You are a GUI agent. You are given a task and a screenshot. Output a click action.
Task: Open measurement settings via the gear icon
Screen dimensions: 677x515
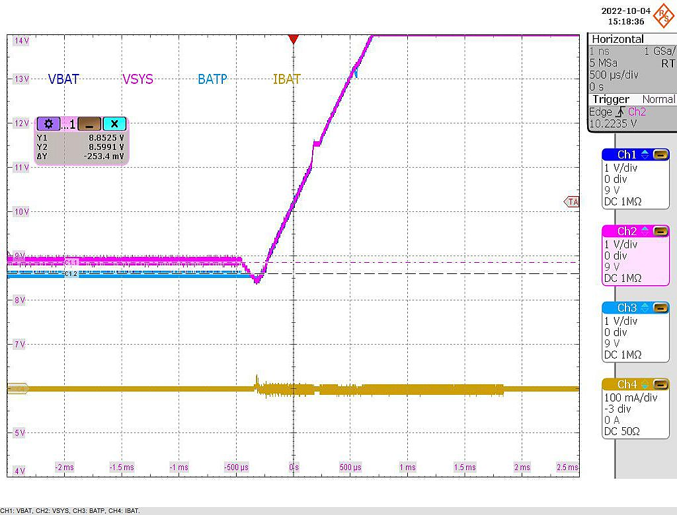48,123
